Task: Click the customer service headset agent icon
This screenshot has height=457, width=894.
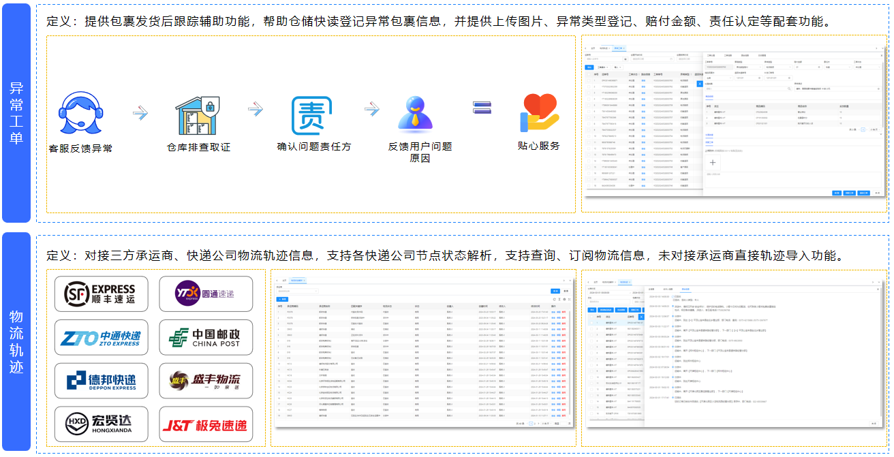Action: pyautogui.click(x=81, y=114)
